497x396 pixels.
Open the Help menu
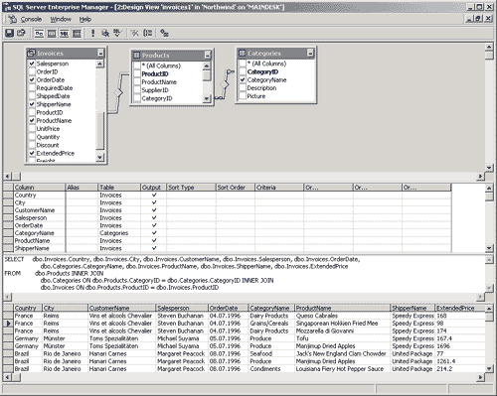pos(85,19)
